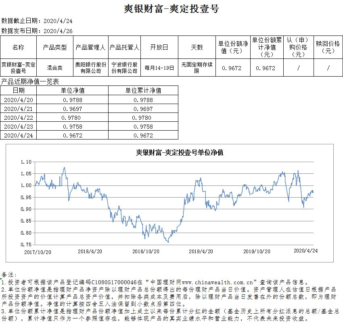Click the www.chinawealth.com.cn web address

point(218,282)
